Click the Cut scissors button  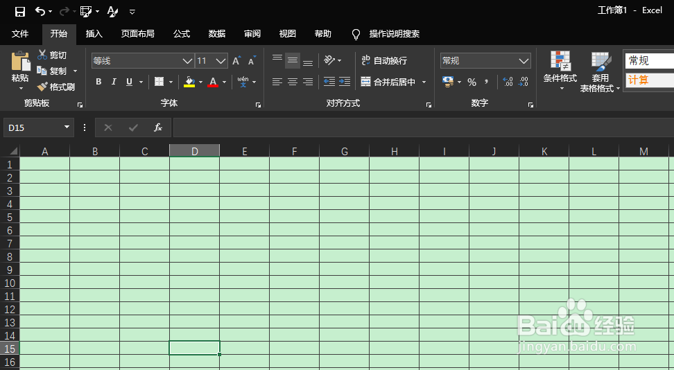(x=52, y=55)
